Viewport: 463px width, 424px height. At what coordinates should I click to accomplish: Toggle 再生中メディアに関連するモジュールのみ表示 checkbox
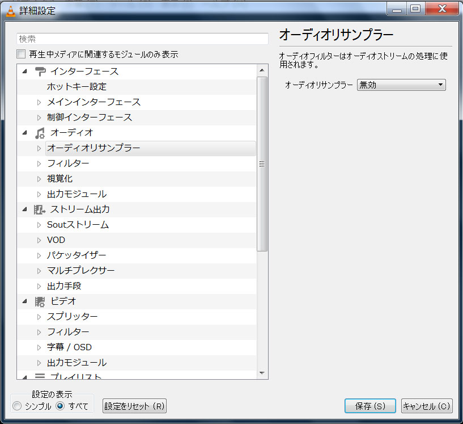(x=21, y=54)
